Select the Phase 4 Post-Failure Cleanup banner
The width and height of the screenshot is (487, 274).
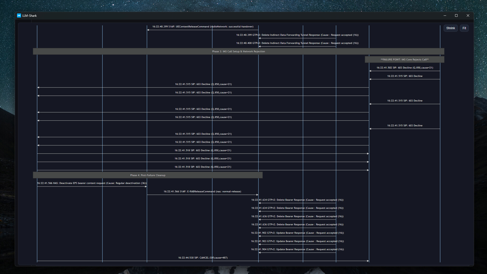[148, 175]
